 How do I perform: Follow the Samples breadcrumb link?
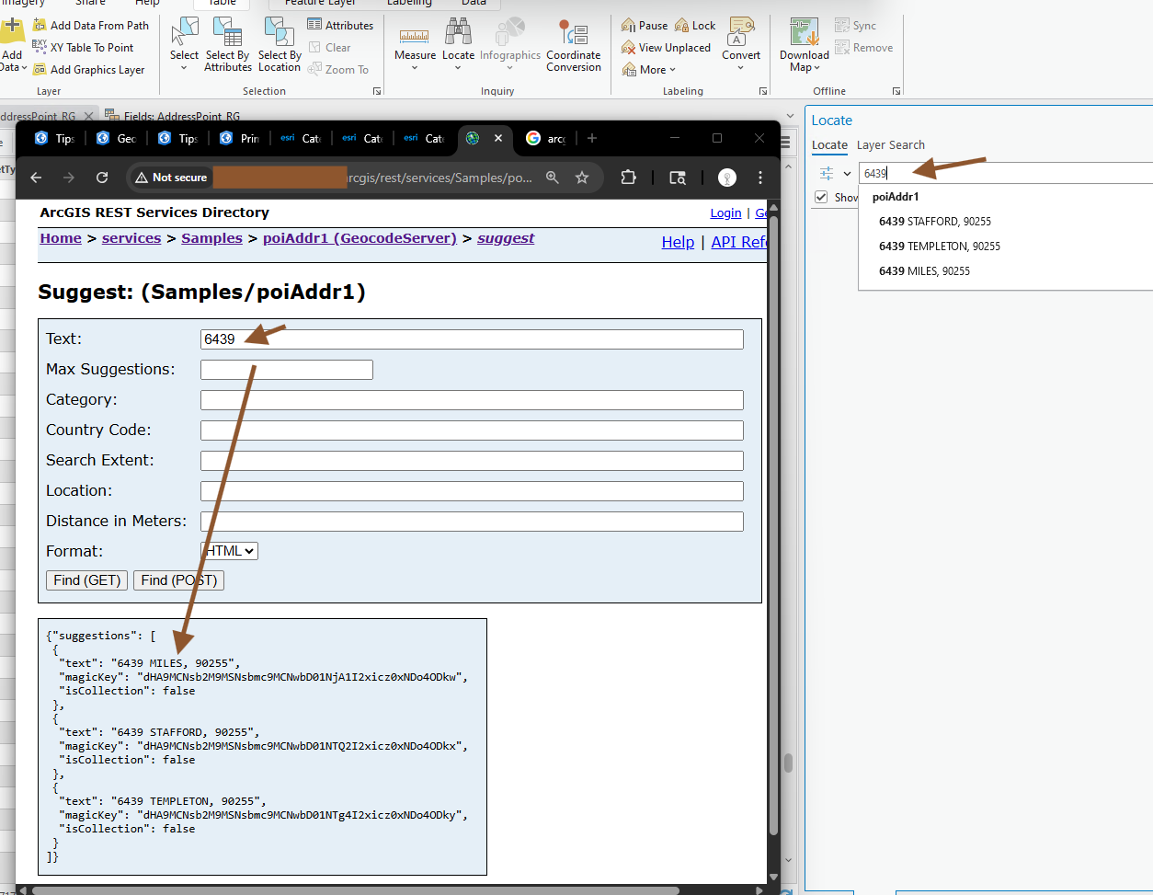click(211, 238)
